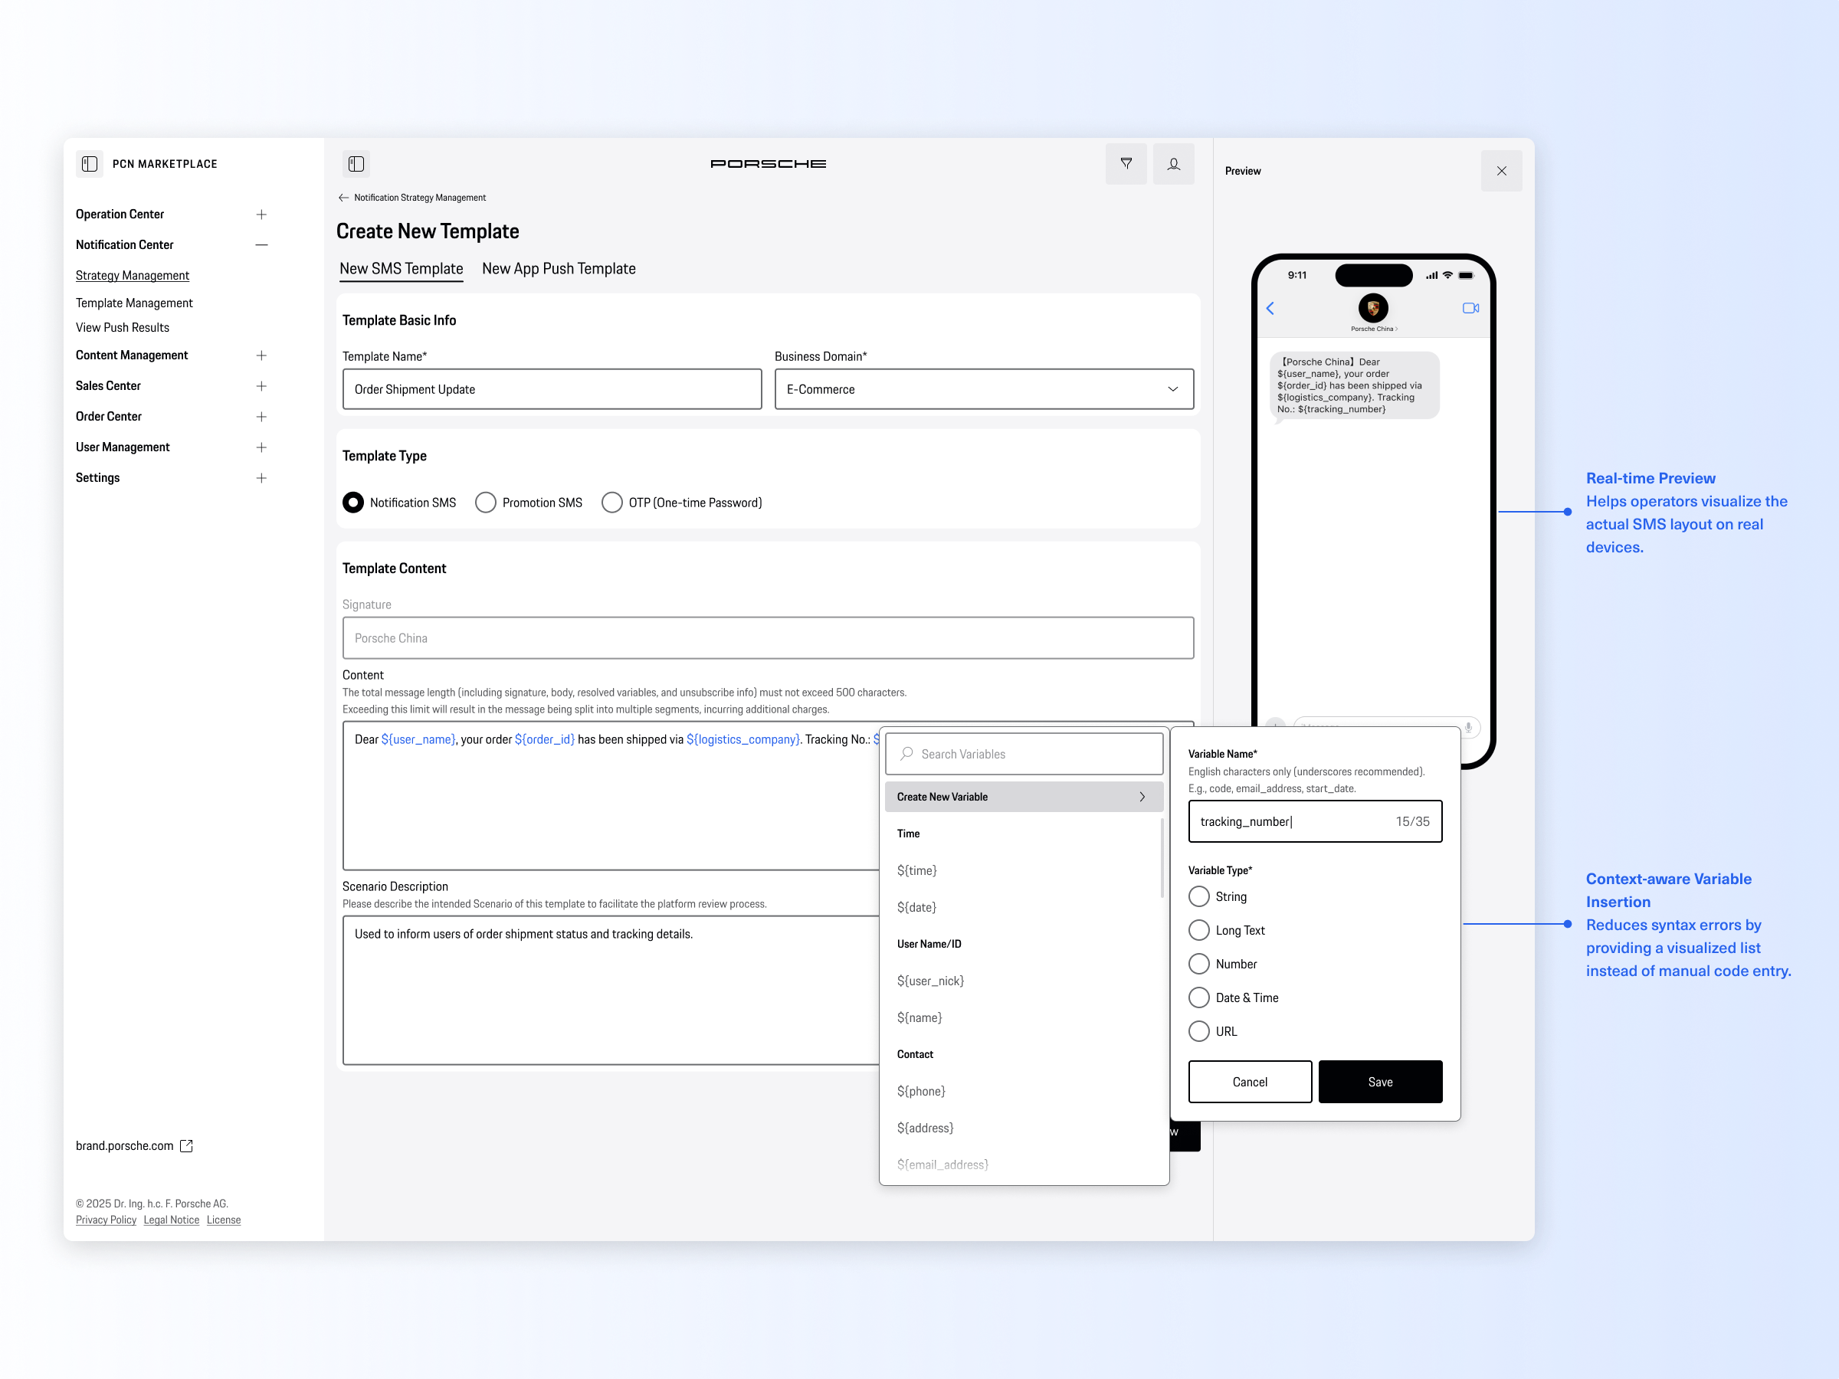Select Promotion SMS template type
The width and height of the screenshot is (1839, 1379).
click(486, 503)
